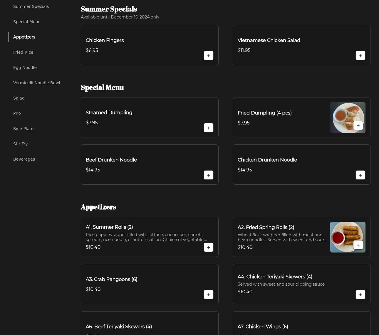Go to Vermicelli Noodle Bowl section

pos(36,83)
